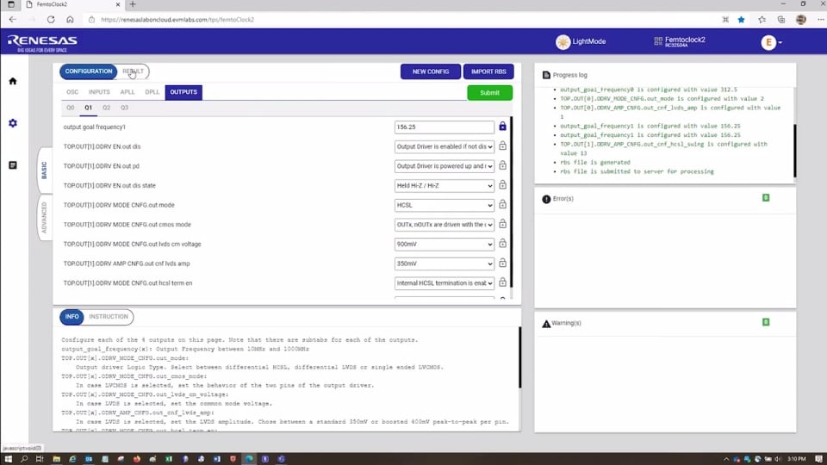
Task: Toggle lock for hcsl term en
Action: tap(502, 282)
